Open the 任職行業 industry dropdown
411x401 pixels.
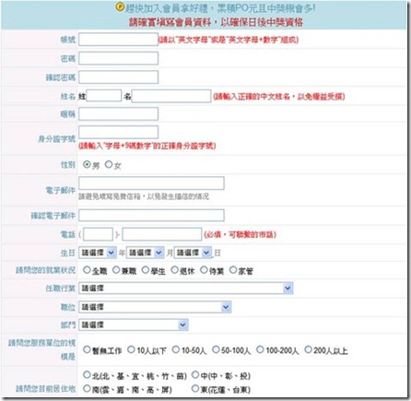pos(186,288)
